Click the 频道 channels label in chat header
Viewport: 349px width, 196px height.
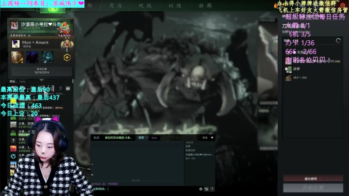[x=205, y=138]
